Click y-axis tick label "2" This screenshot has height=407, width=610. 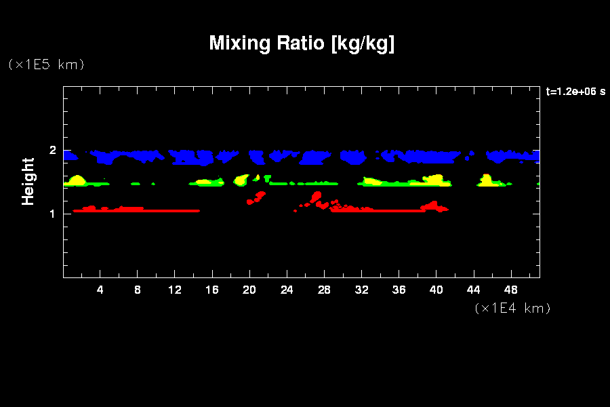pyautogui.click(x=52, y=151)
